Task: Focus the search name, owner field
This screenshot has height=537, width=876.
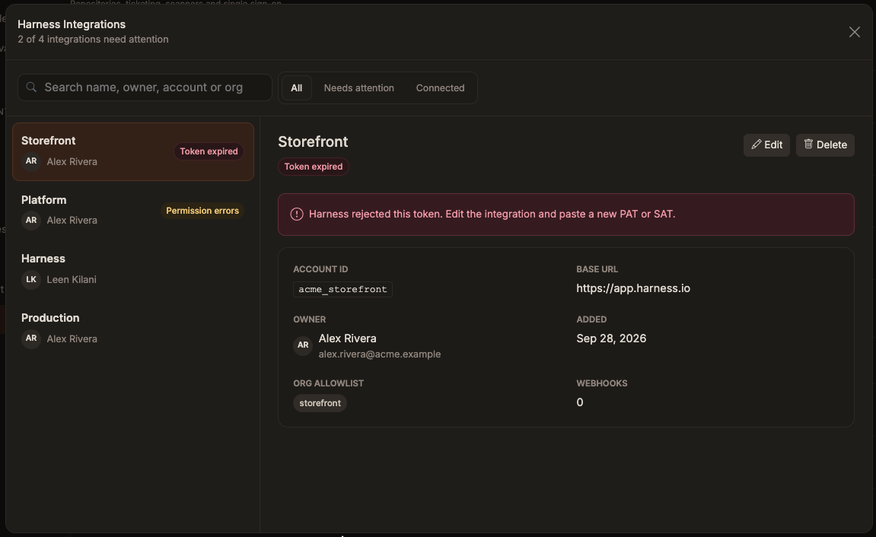Action: pos(145,87)
